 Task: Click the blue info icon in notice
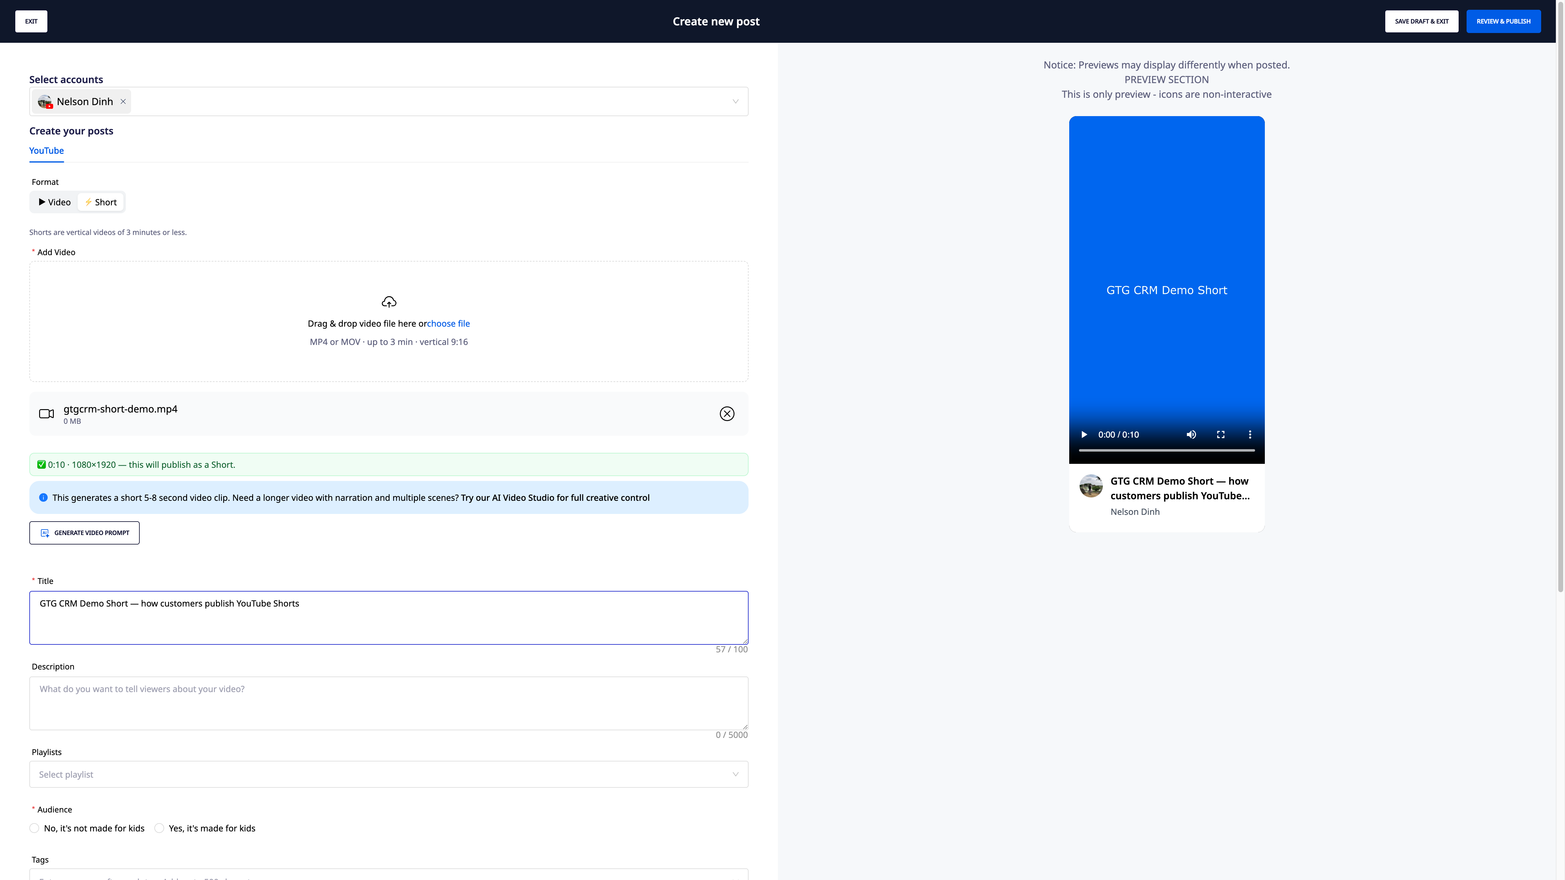point(43,497)
